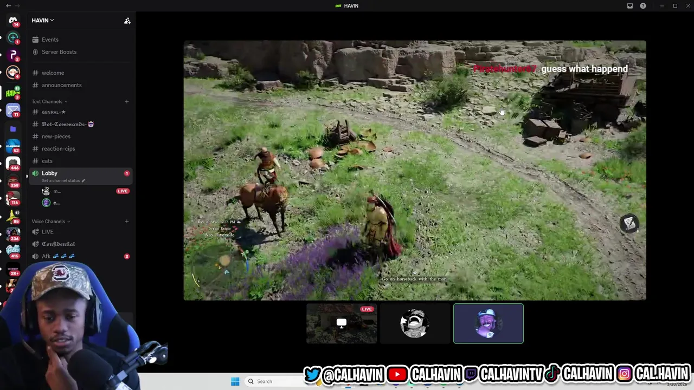Collapse the Voice Channels category

point(50,221)
